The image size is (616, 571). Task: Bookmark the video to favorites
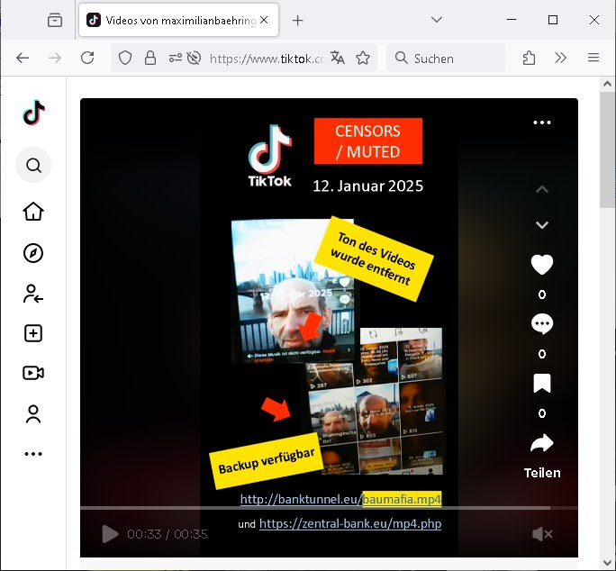coord(541,384)
